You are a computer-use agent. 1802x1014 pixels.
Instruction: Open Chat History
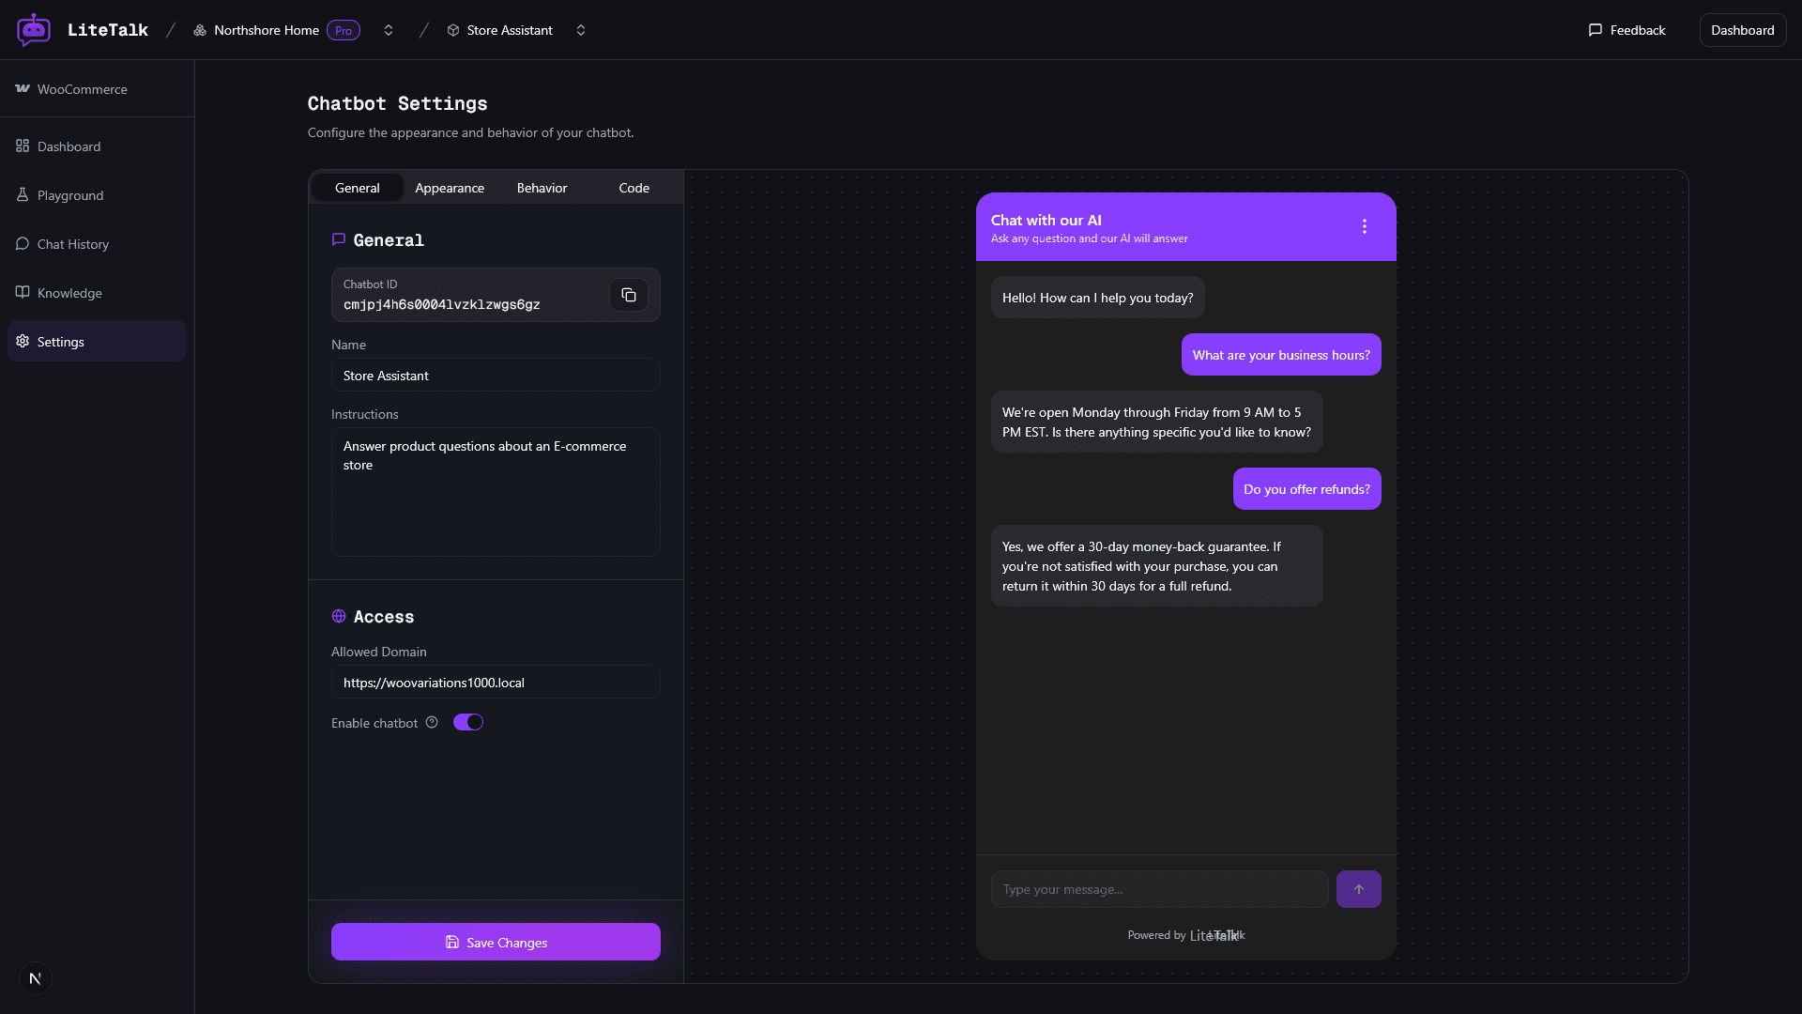72,243
